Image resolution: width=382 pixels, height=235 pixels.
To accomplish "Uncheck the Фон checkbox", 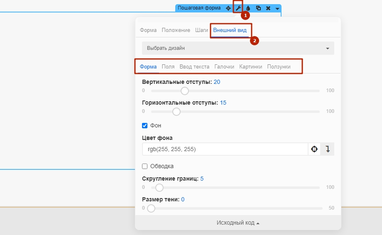I will 145,126.
